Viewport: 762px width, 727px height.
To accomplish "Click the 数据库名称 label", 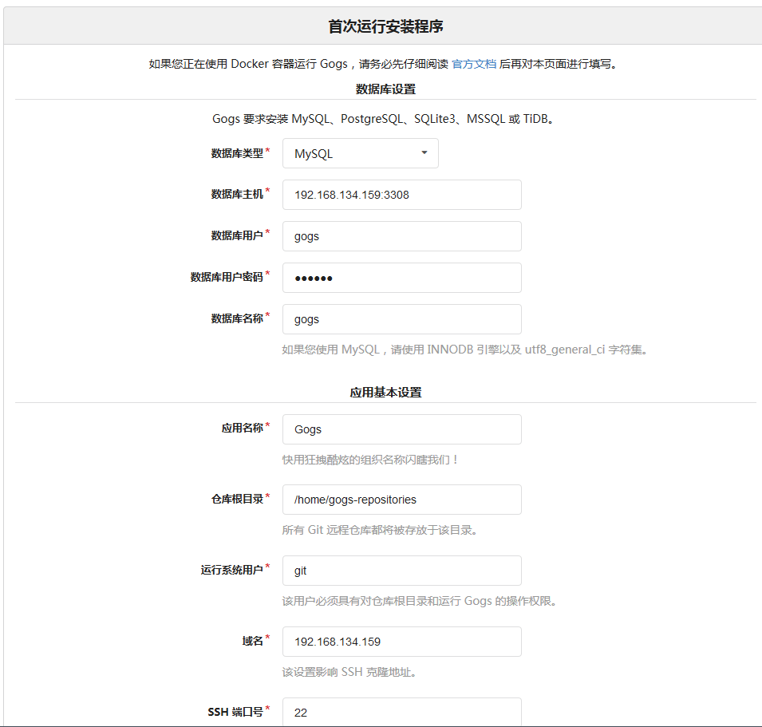I will point(237,318).
